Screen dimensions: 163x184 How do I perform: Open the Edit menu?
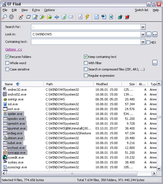coord(14,10)
